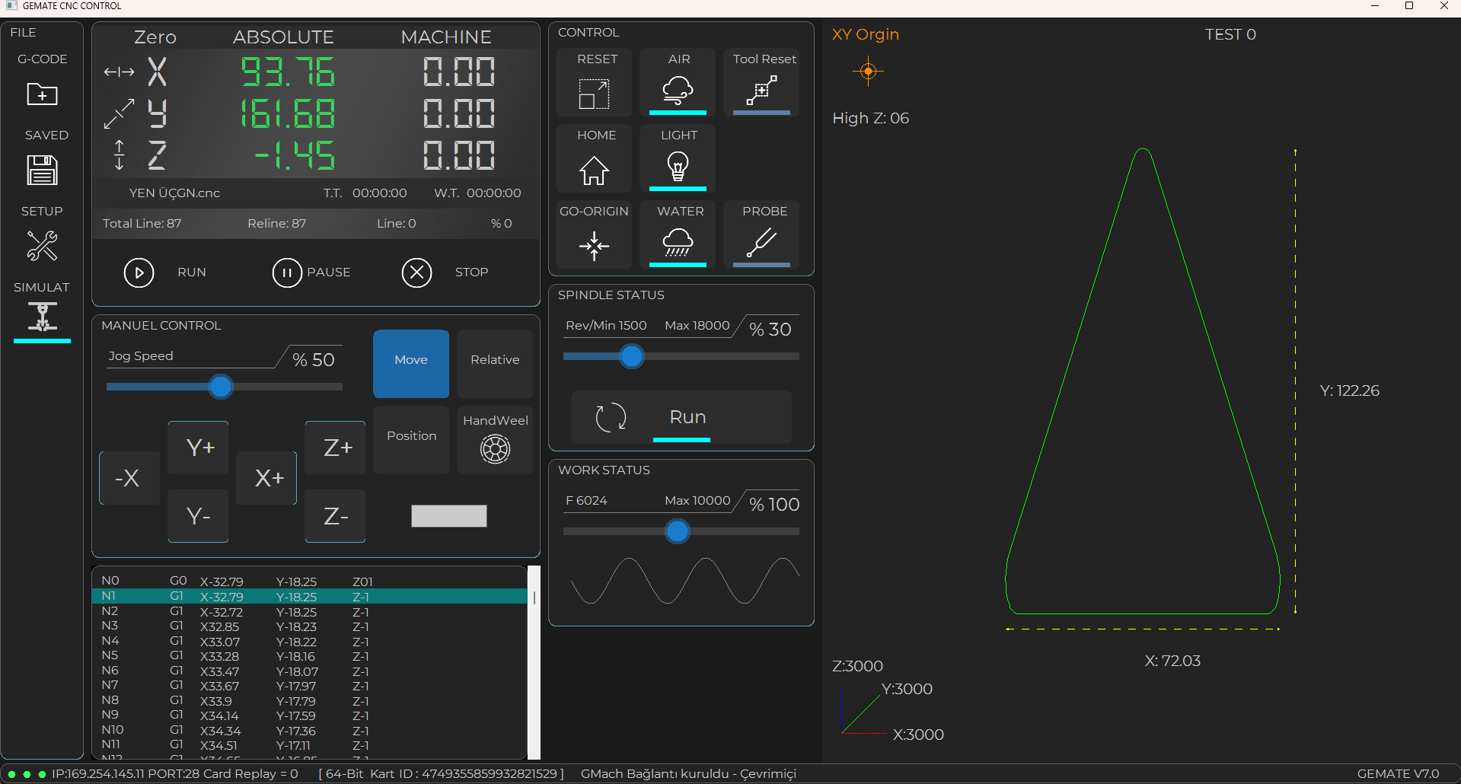Toggle the WATER coolant switch
This screenshot has width=1461, height=784.
click(678, 244)
